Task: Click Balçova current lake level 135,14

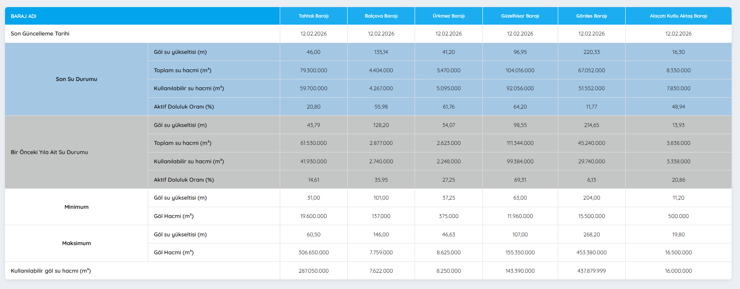Action: (x=381, y=52)
